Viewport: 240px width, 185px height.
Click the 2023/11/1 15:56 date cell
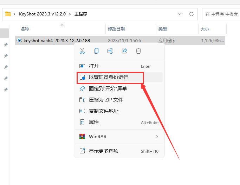(124, 40)
